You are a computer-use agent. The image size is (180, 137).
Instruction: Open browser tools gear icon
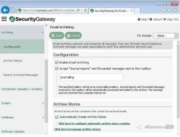[x=175, y=10]
